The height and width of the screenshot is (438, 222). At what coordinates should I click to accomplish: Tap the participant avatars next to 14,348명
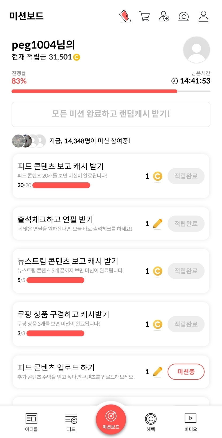(29, 141)
